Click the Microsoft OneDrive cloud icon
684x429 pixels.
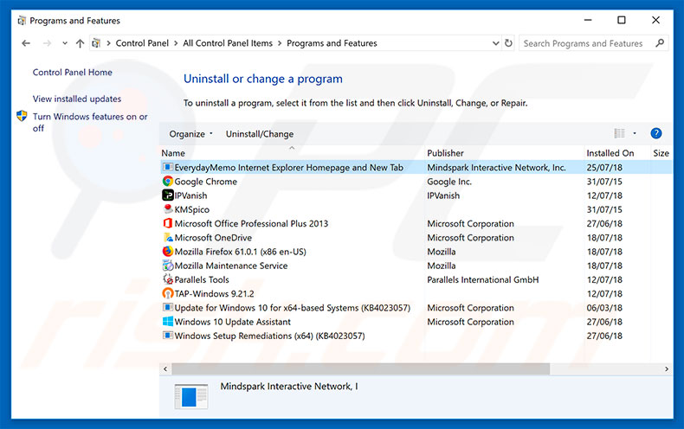point(168,238)
